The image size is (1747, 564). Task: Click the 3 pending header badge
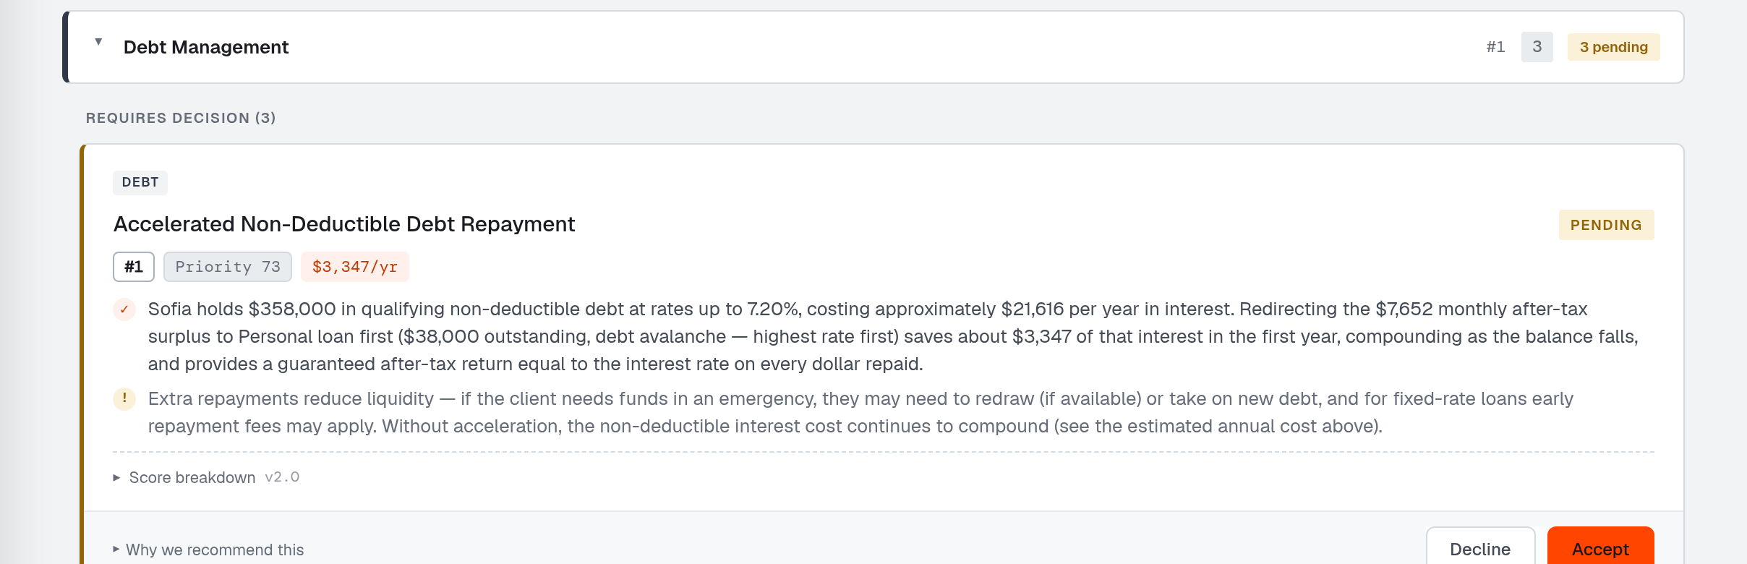click(x=1613, y=47)
